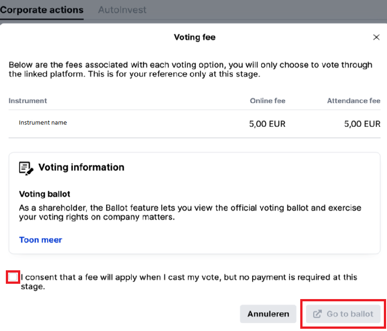Click the 5,00 EUR online fee value
This screenshot has height=331, width=387.
pos(267,124)
